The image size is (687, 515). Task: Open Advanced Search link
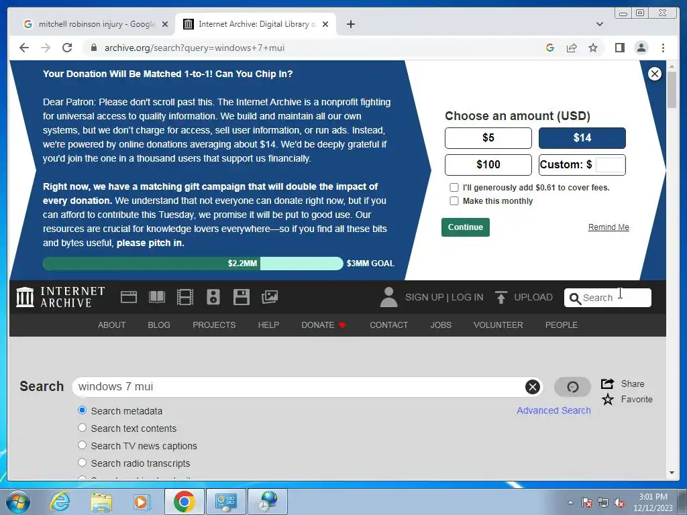[553, 410]
